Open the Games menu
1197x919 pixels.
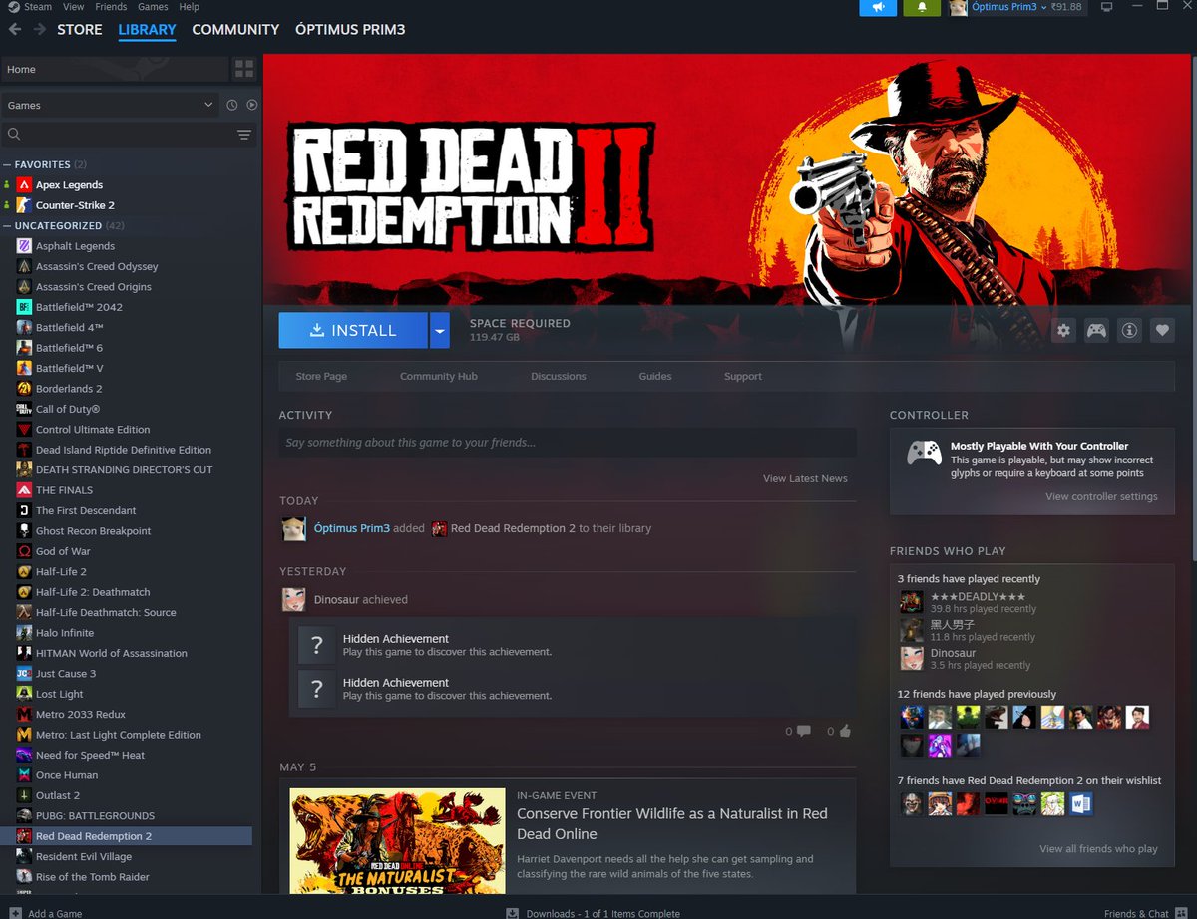click(153, 7)
